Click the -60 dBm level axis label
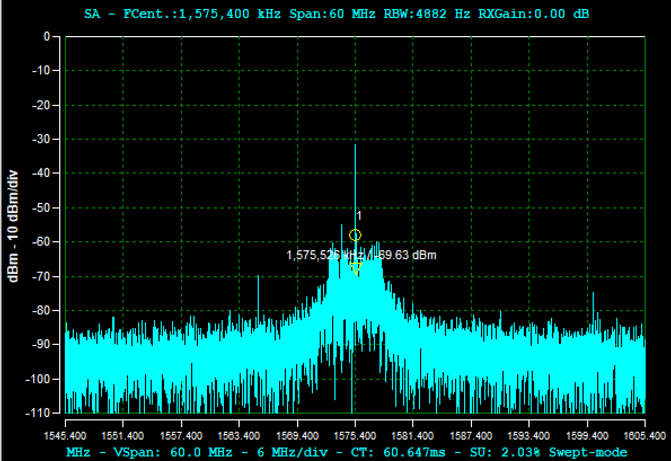Screen dimensions: 671x461 pyautogui.click(x=42, y=242)
